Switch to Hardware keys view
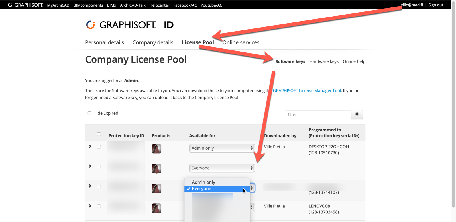The width and height of the screenshot is (456, 222). click(x=324, y=61)
